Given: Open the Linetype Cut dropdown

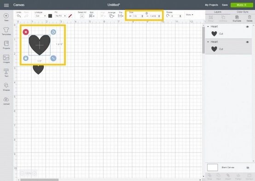Looking at the screenshot, I should 41,16.
